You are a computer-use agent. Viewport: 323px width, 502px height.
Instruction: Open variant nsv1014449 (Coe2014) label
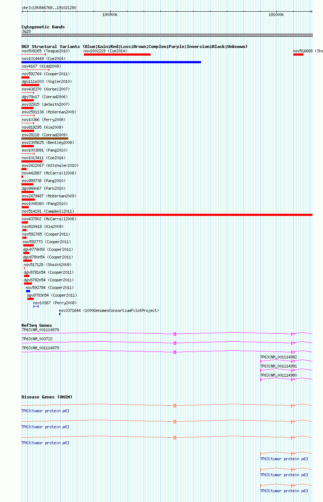(44, 59)
